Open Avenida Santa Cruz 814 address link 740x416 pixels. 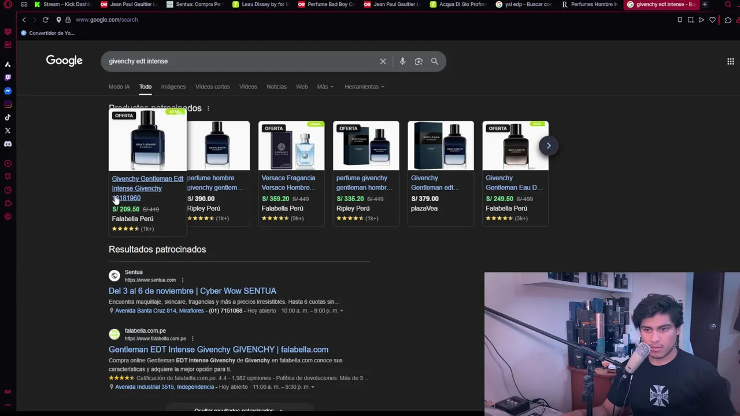[160, 311]
